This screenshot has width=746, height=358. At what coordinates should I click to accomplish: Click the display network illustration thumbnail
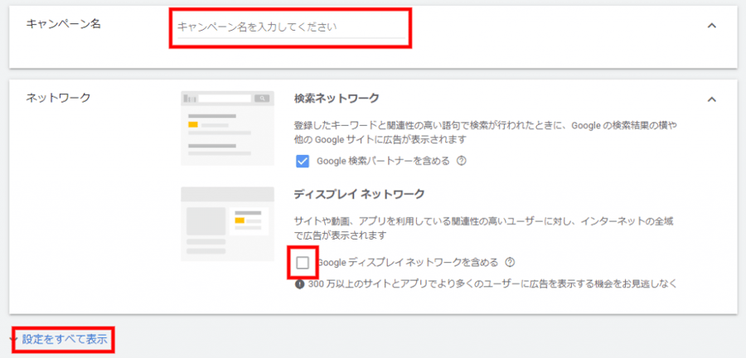(227, 224)
